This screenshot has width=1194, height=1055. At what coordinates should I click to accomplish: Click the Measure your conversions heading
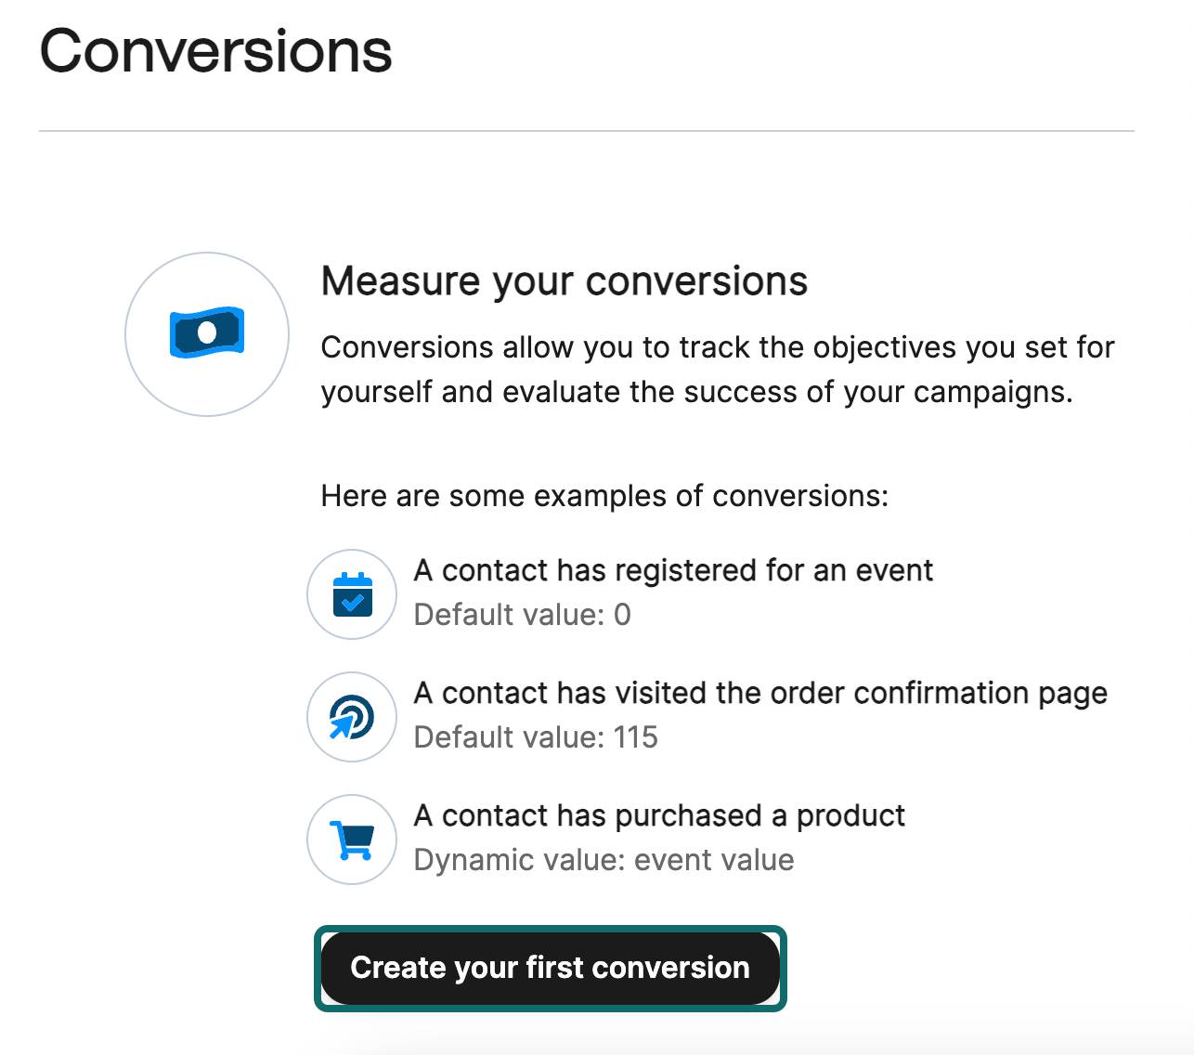564,281
